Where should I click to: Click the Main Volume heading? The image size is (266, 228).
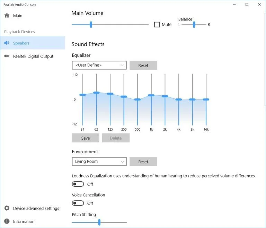point(87,13)
